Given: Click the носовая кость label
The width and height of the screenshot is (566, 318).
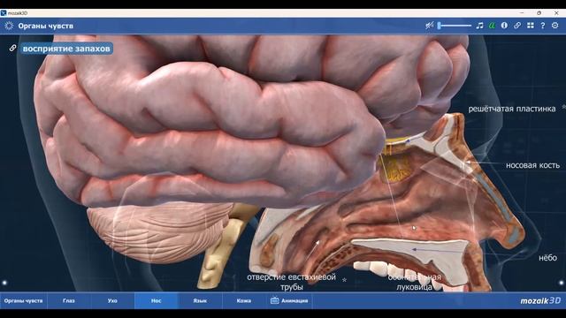Looking at the screenshot, I should (x=532, y=165).
